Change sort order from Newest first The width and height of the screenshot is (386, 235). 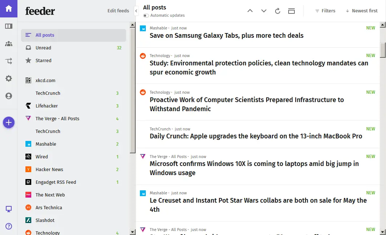click(x=362, y=11)
